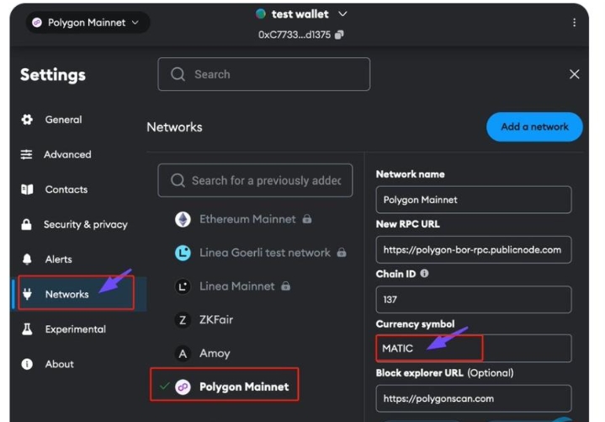Image resolution: width=605 pixels, height=422 pixels.
Task: Open the three-dot options menu
Action: (x=575, y=23)
